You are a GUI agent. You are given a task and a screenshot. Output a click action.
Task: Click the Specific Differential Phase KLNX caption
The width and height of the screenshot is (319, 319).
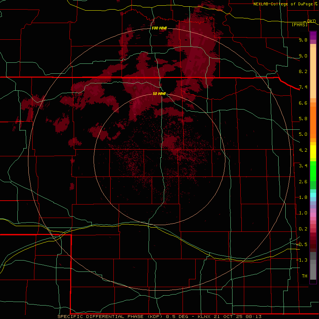159,317
